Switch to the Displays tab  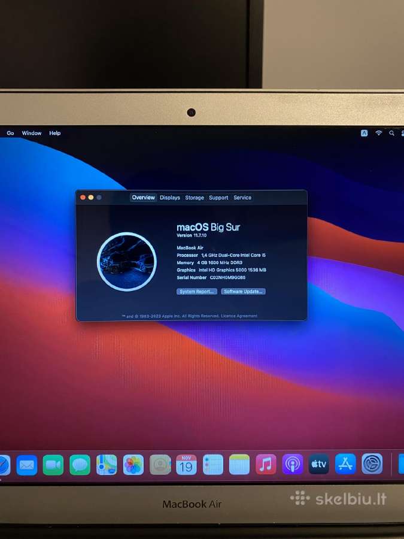point(170,198)
